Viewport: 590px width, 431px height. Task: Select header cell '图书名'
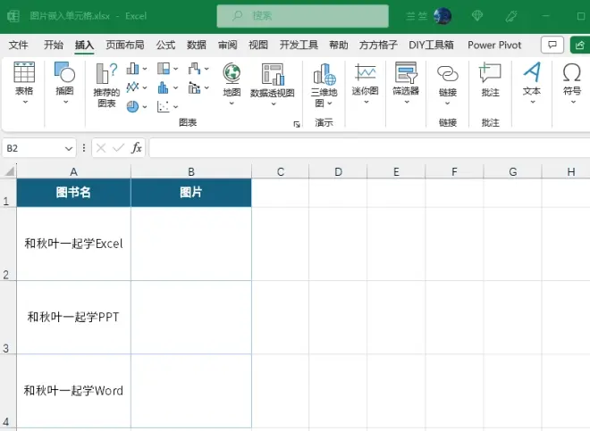pos(73,193)
